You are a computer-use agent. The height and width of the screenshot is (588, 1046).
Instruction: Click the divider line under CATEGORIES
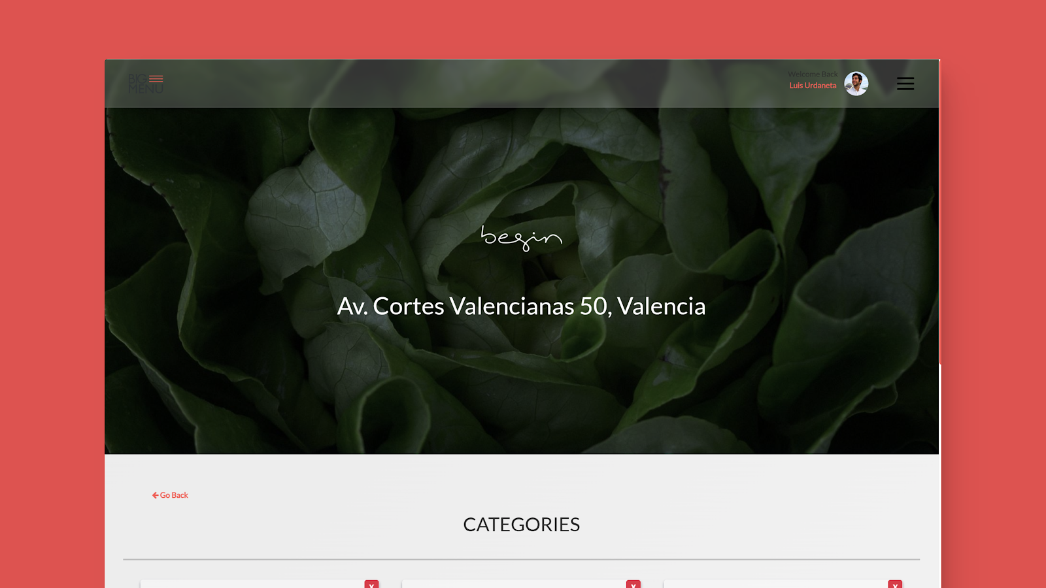521,559
